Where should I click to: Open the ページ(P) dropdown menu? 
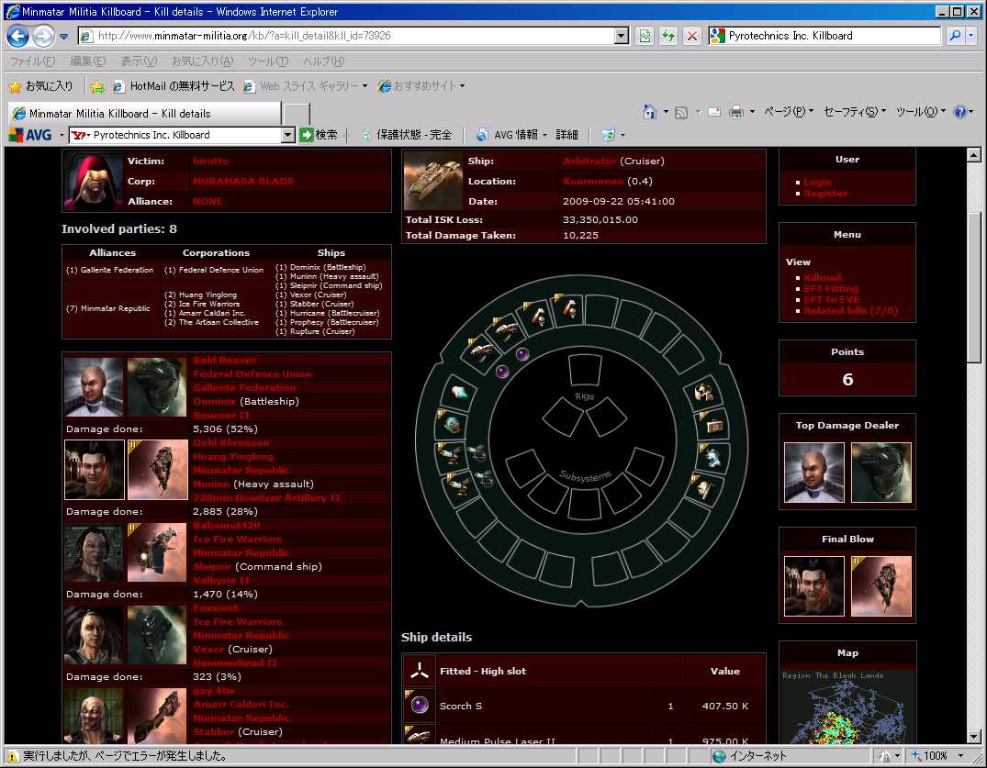pyautogui.click(x=789, y=111)
